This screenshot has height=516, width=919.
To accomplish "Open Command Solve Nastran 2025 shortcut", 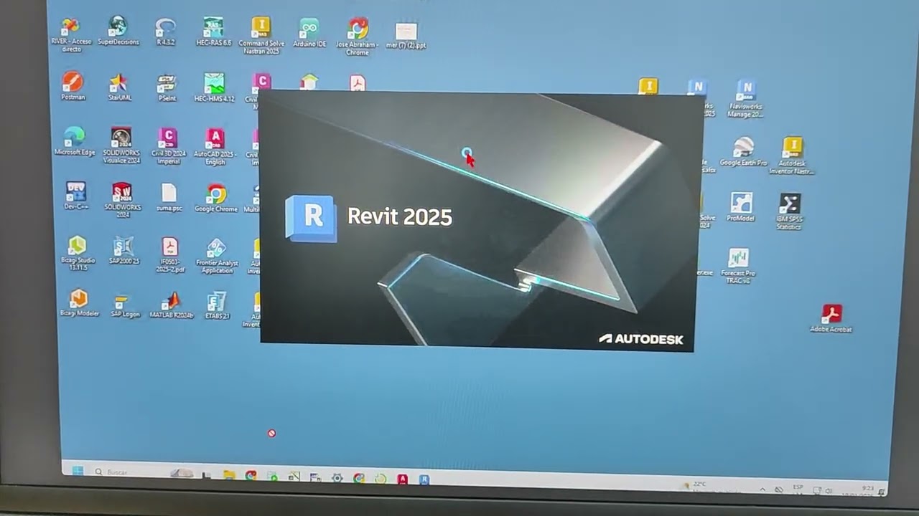I will tap(261, 36).
